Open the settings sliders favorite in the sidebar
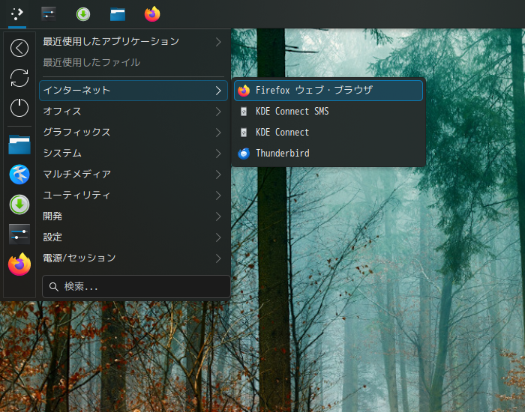The height and width of the screenshot is (412, 525). pos(19,234)
